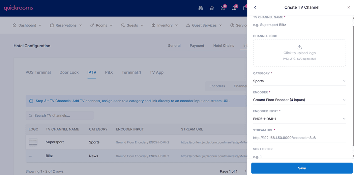This screenshot has height=175, width=354.
Task: Open the Guest Services menu
Action: click(204, 26)
